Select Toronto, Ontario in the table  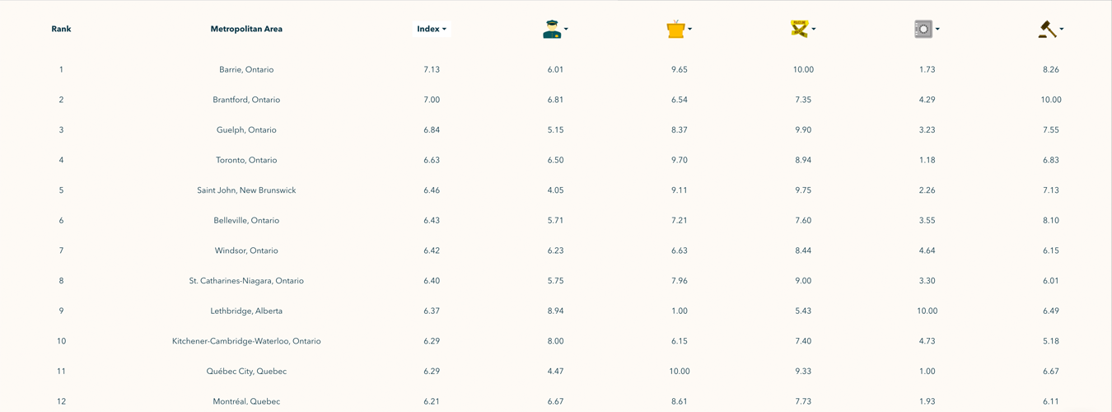point(246,160)
